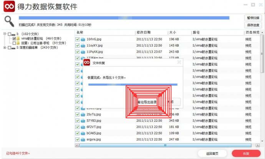
Task: Click the JPG icon beside 11PqAX.jpg
Action: tap(83, 52)
